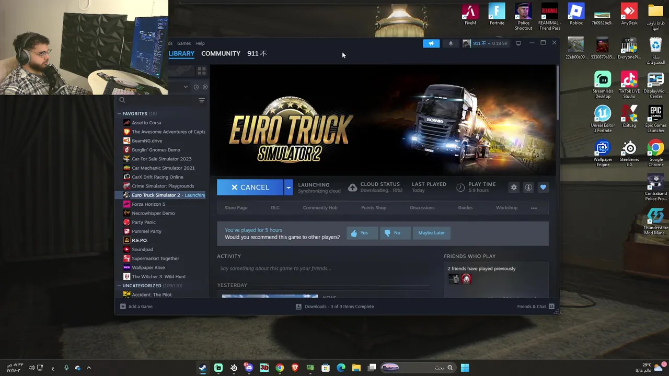
Task: Open the game's Store Page link
Action: click(236, 208)
